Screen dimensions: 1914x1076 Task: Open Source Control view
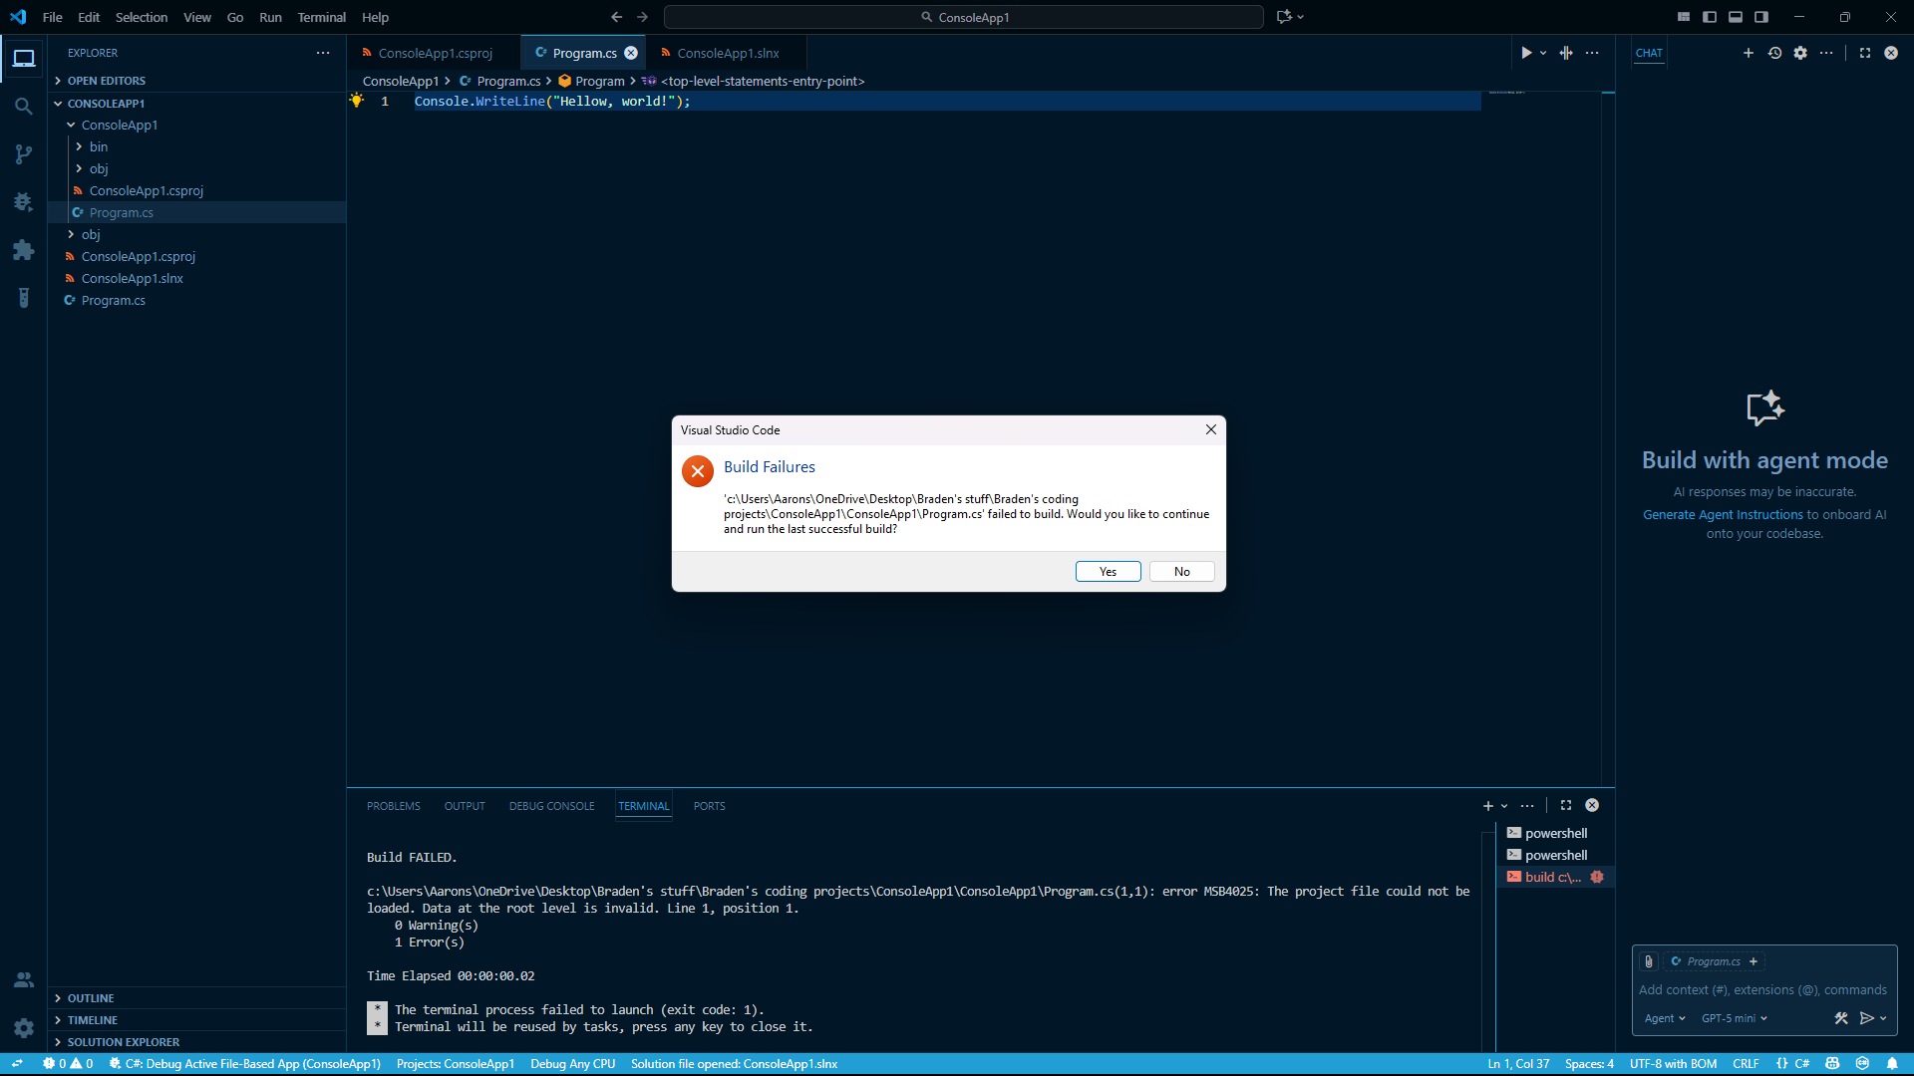(x=23, y=153)
